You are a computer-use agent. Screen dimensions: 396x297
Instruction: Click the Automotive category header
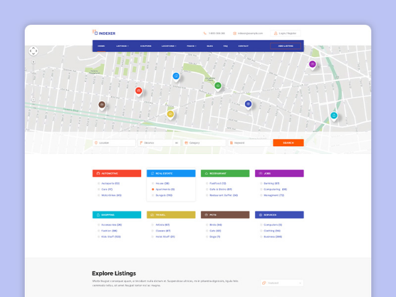tap(117, 173)
